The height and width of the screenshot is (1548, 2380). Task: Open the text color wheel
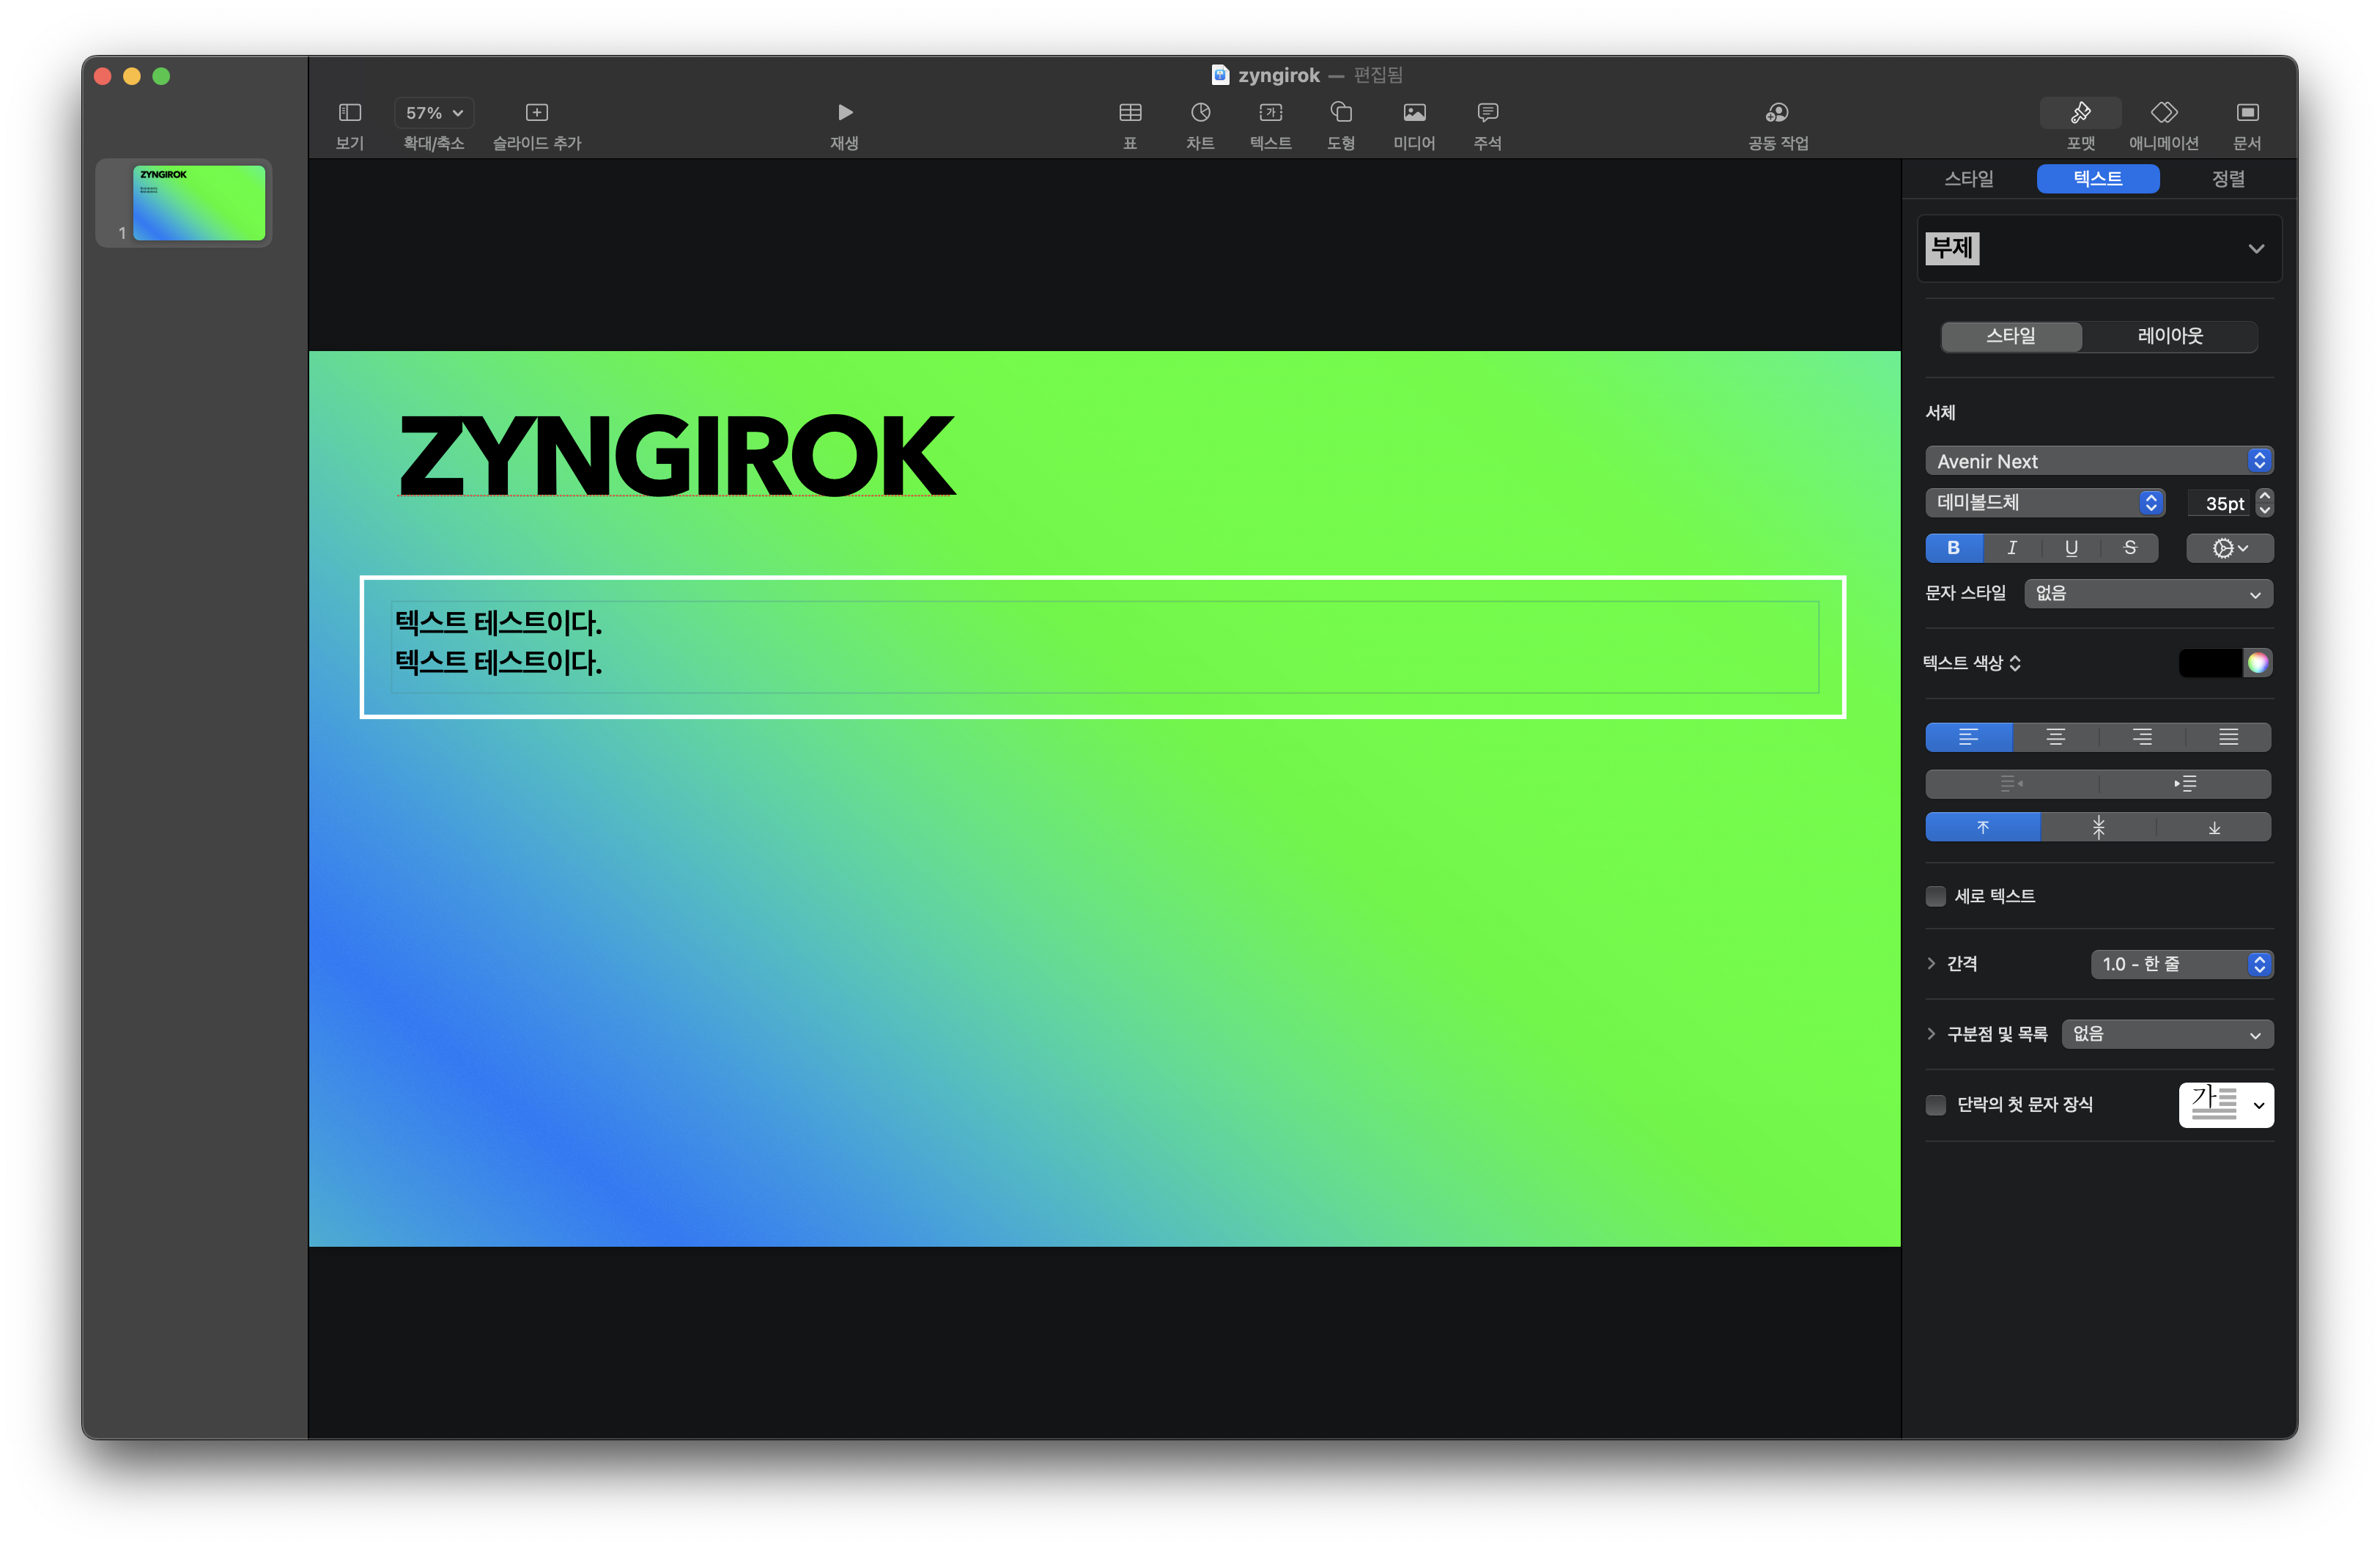coord(2257,663)
